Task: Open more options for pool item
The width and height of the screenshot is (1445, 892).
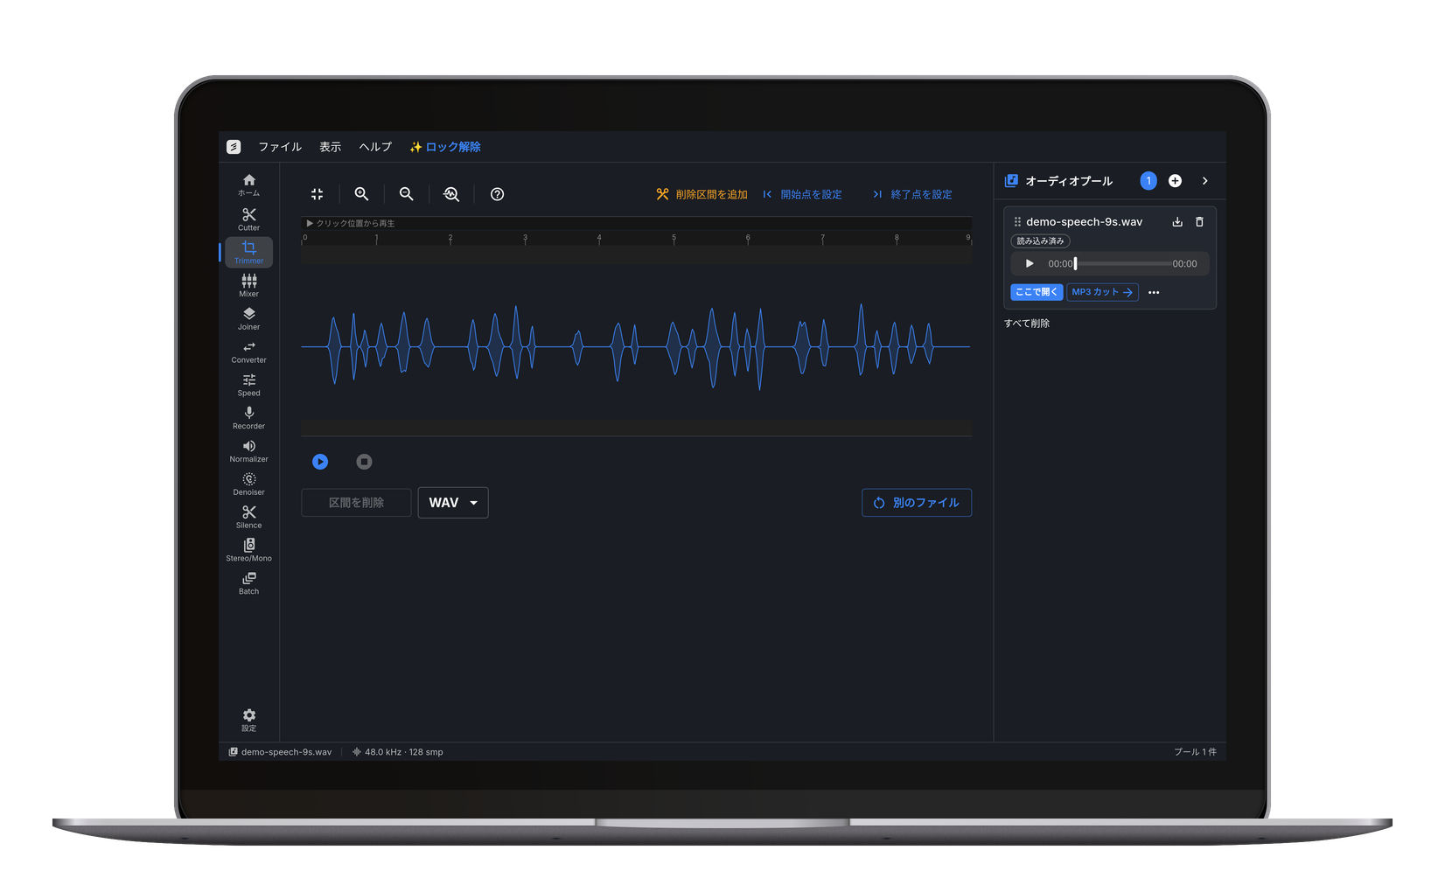Action: point(1154,293)
